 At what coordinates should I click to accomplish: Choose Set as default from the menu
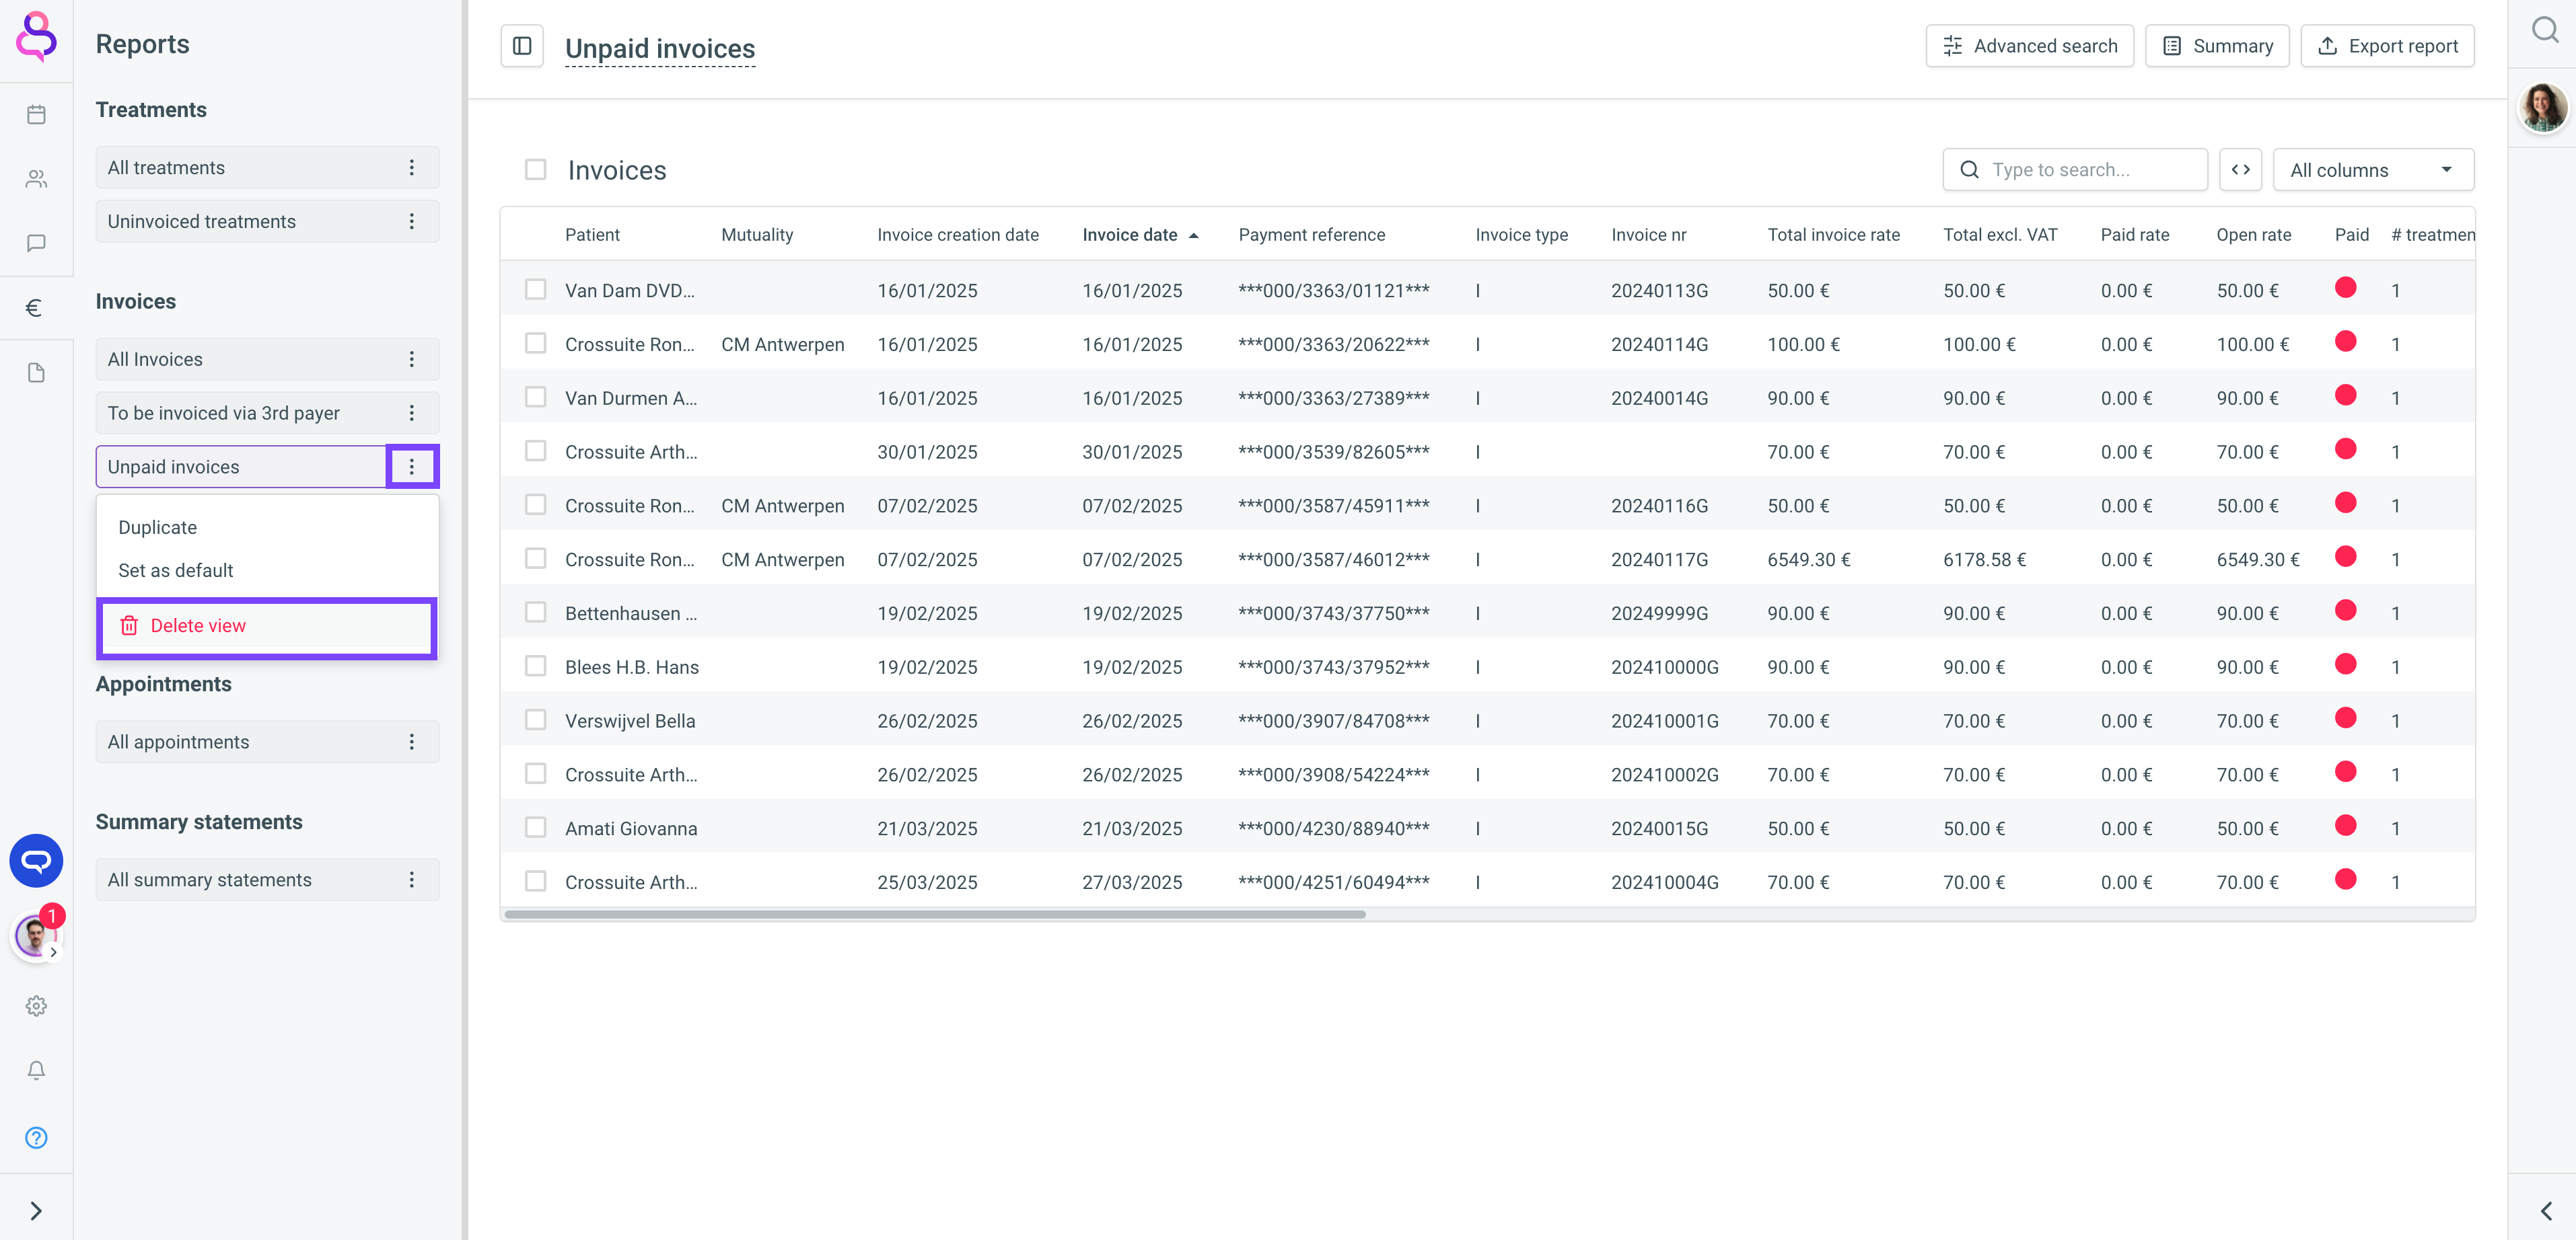pyautogui.click(x=175, y=570)
